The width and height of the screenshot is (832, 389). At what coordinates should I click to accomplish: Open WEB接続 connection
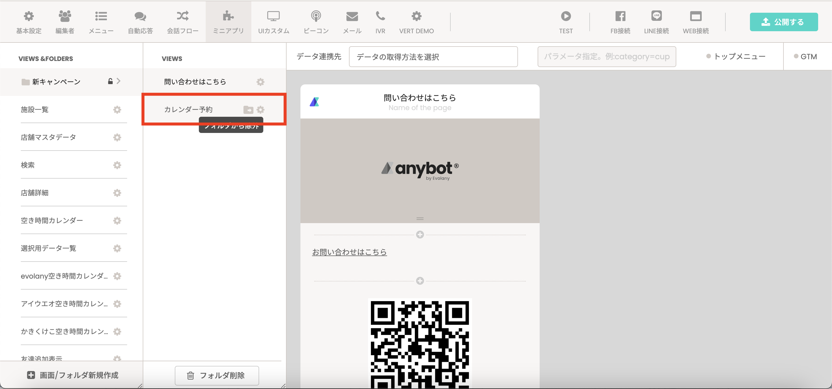[x=696, y=22]
